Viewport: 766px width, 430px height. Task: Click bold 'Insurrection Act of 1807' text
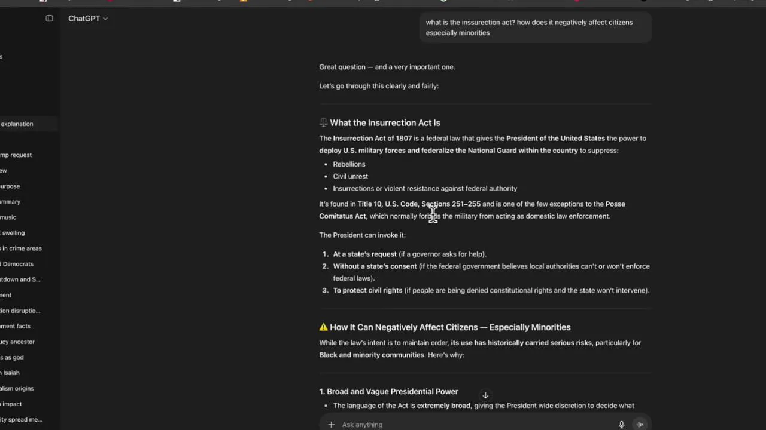(x=372, y=138)
